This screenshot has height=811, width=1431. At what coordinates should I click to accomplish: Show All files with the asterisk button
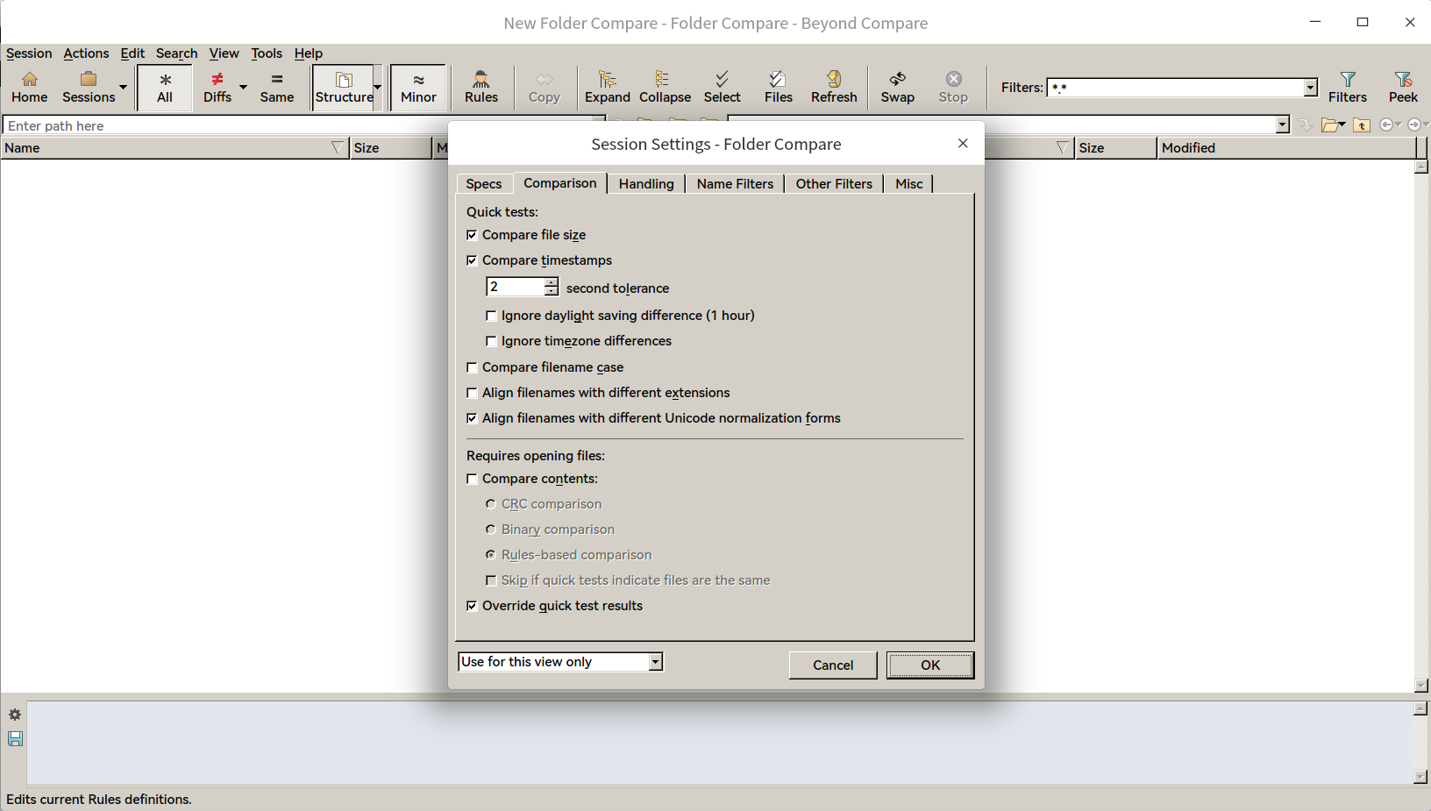point(165,88)
